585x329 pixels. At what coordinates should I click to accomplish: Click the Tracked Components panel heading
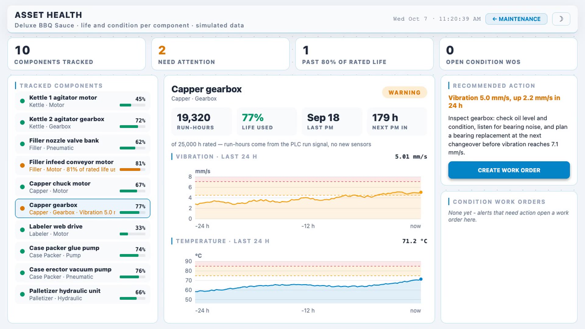pyautogui.click(x=61, y=86)
